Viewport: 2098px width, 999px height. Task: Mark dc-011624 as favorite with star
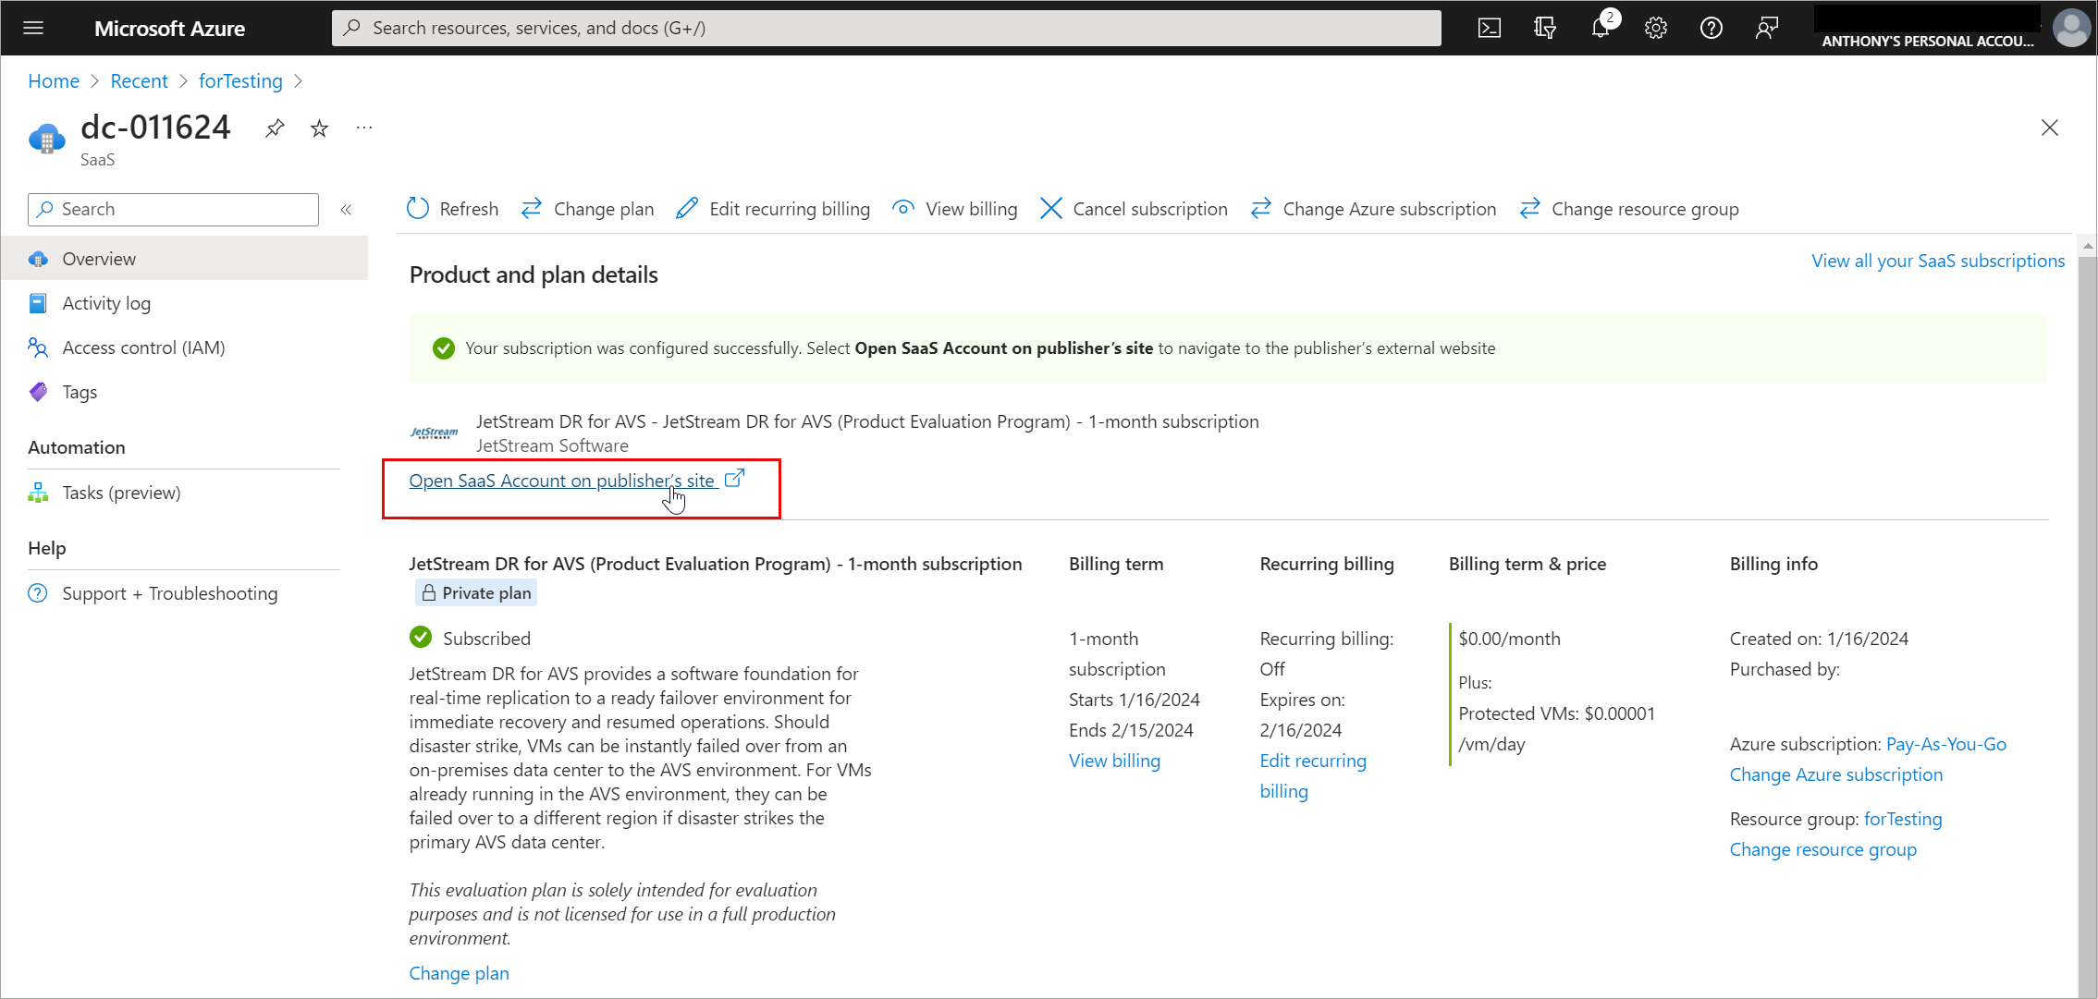pyautogui.click(x=319, y=128)
